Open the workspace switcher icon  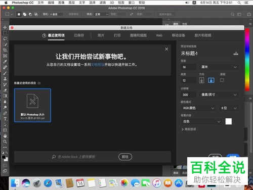pyautogui.click(x=239, y=14)
